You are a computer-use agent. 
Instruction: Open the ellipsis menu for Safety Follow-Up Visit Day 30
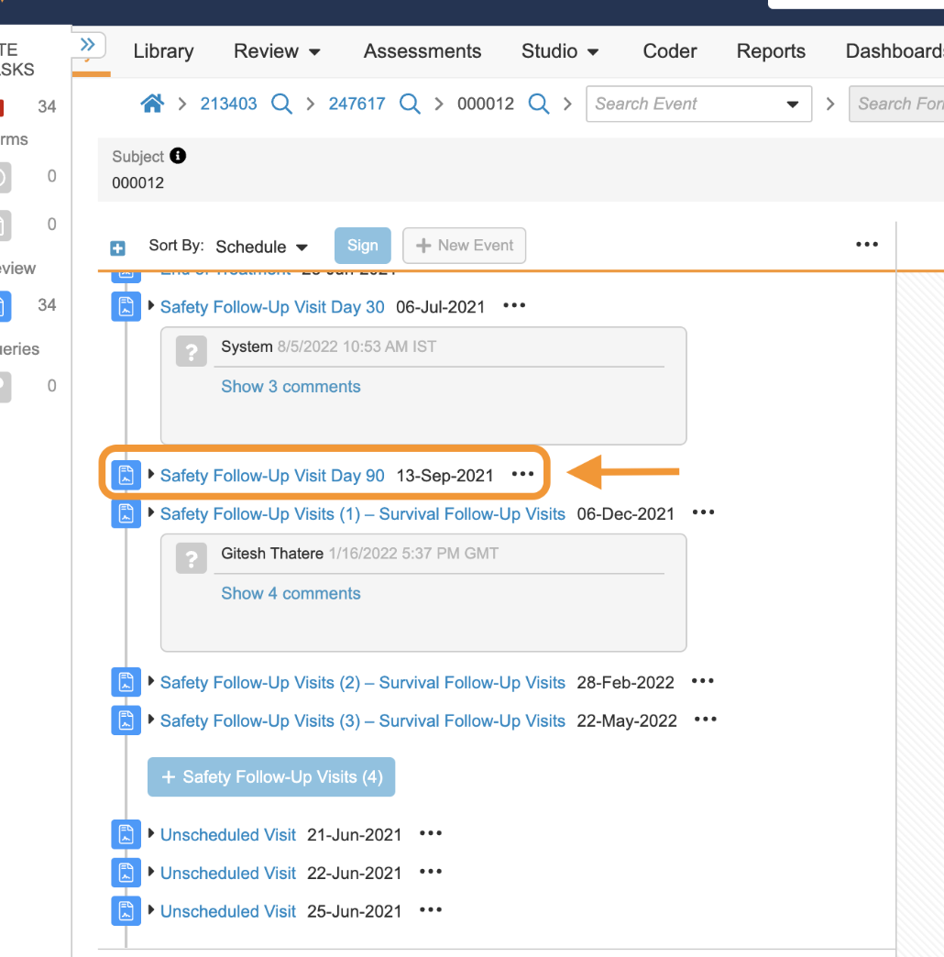514,305
